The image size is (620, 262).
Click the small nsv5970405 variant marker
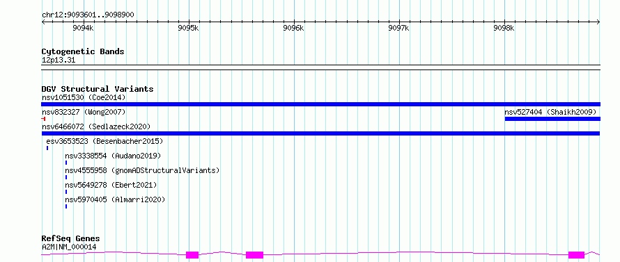point(66,206)
